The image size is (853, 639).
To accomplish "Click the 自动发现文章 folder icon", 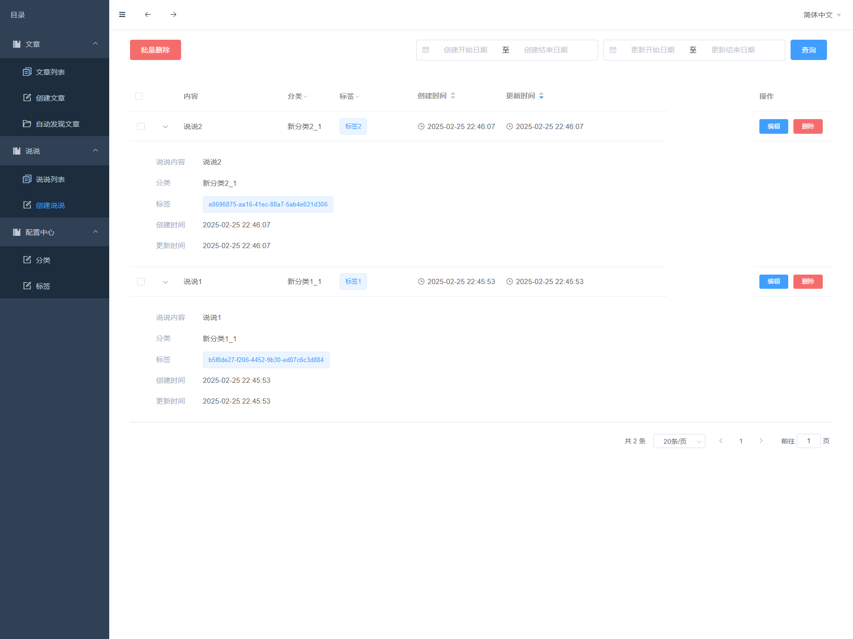I will click(27, 124).
